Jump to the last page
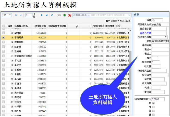 click(x=47, y=15)
